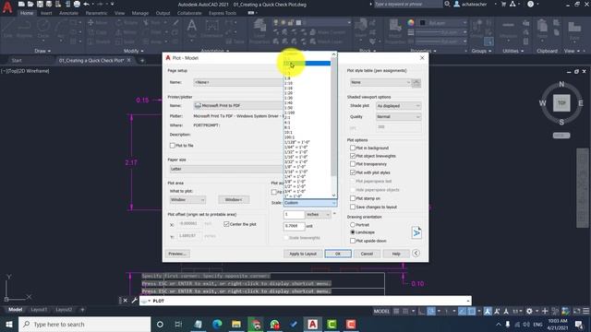
Task: Click the OK button in Plot dialog
Action: click(x=338, y=254)
